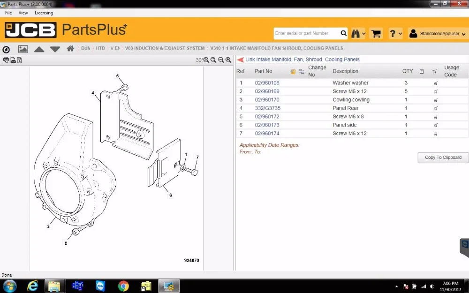Open part number 332/G3735

(x=268, y=108)
